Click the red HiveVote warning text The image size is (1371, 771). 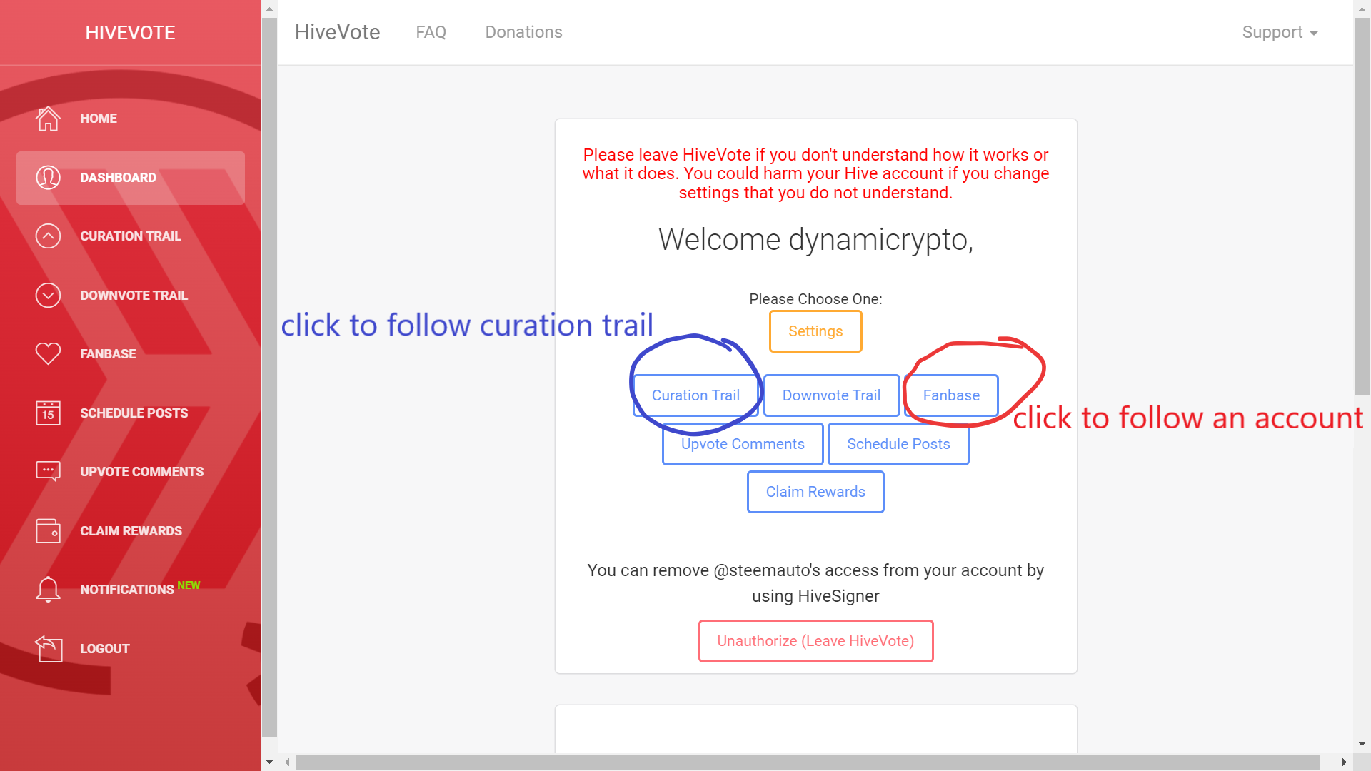[x=815, y=174]
